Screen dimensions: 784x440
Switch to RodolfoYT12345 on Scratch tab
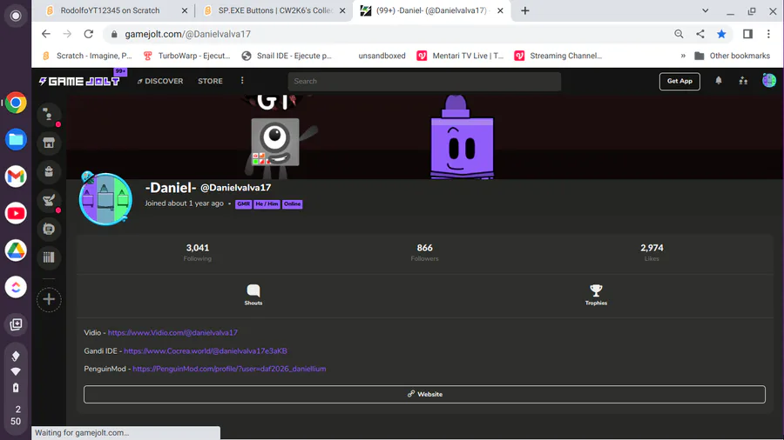[110, 10]
